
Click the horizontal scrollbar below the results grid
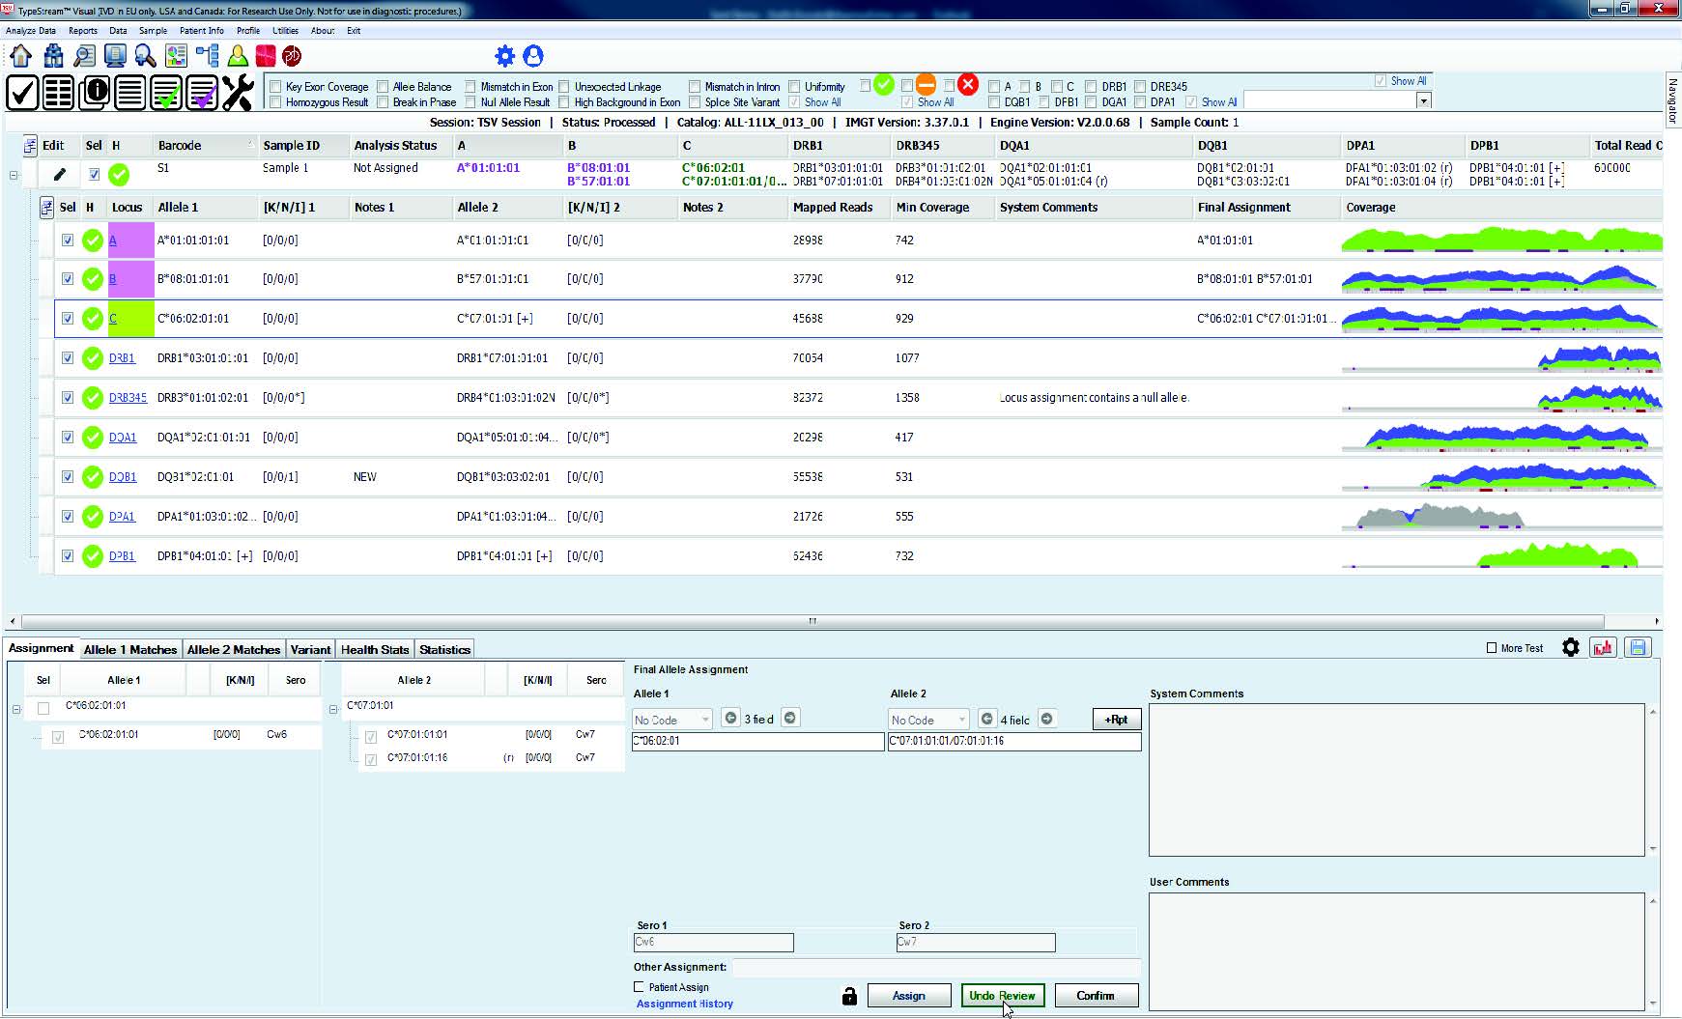coord(812,621)
